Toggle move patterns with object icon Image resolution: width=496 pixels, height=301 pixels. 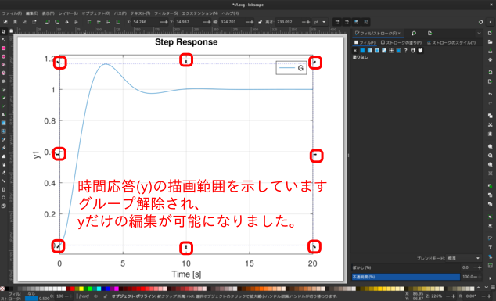(366, 22)
